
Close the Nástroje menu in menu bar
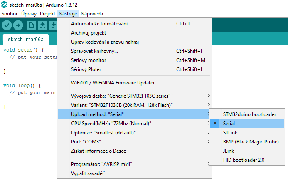tap(68, 14)
